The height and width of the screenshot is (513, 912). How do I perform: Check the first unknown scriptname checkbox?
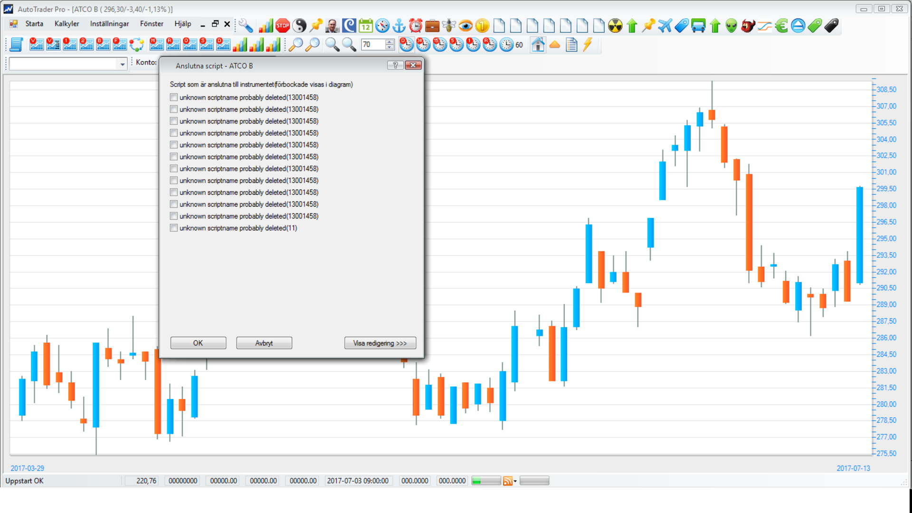[x=174, y=97]
